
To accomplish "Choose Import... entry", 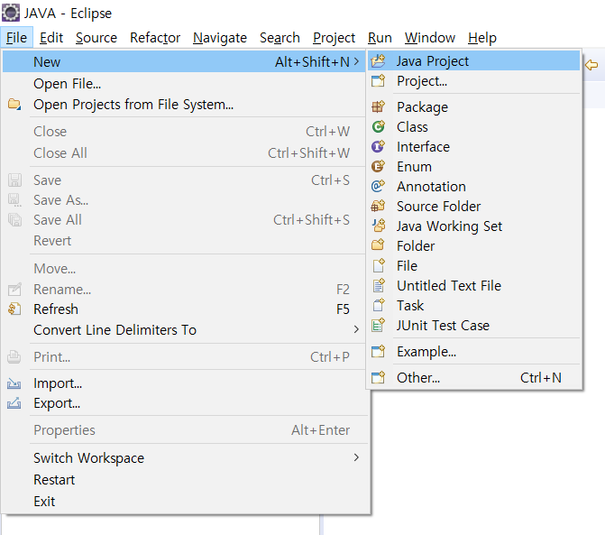I will 183,383.
